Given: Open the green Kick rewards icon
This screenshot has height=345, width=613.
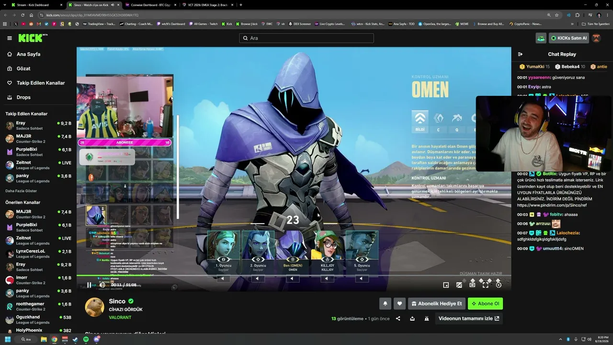Looking at the screenshot, I should (541, 38).
